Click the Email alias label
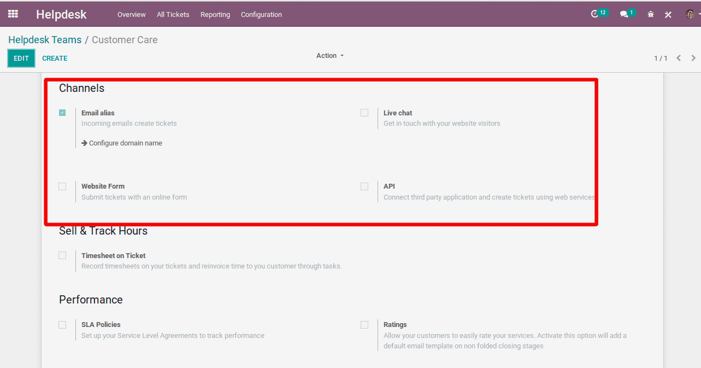The width and height of the screenshot is (701, 368). click(x=98, y=113)
